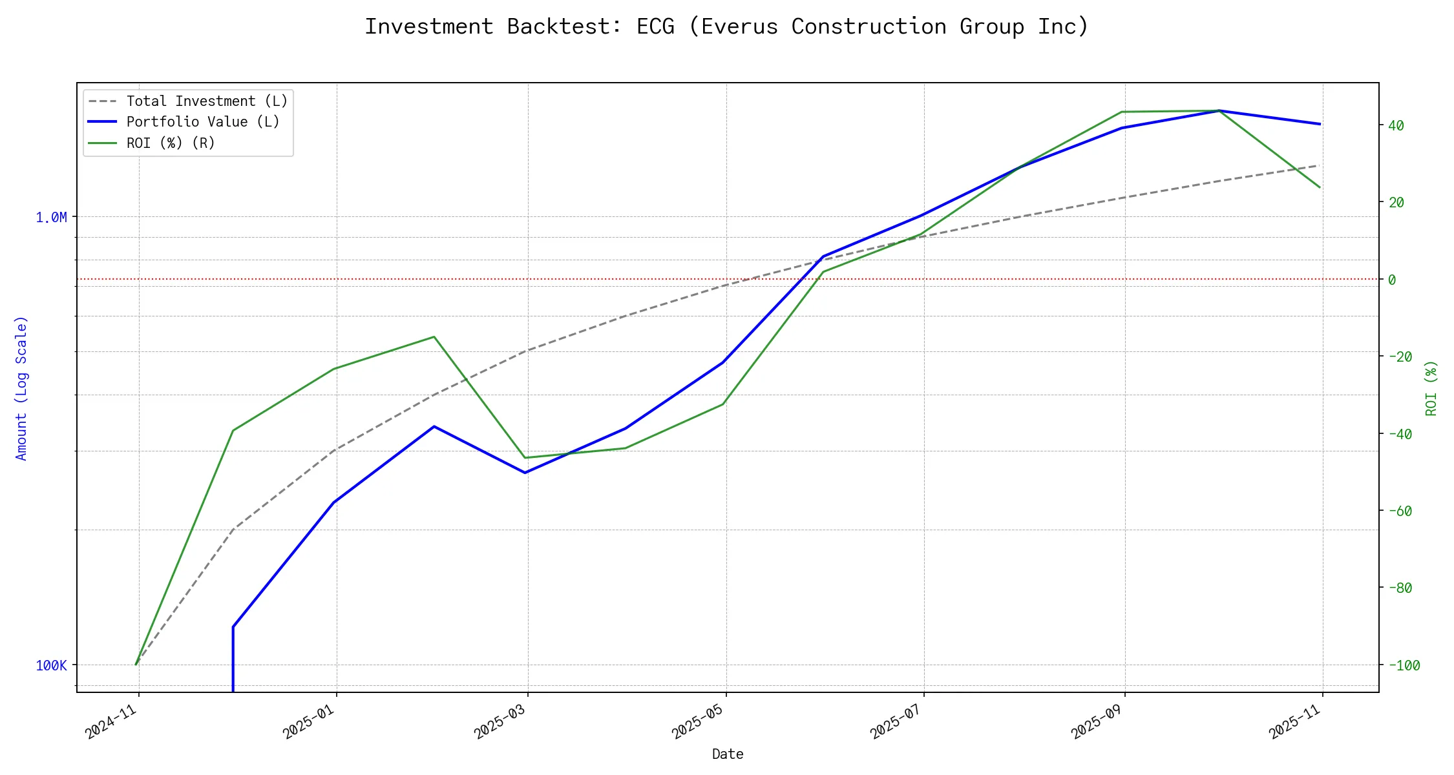
Task: Click the ROI (%) right axis title
Action: (1431, 388)
